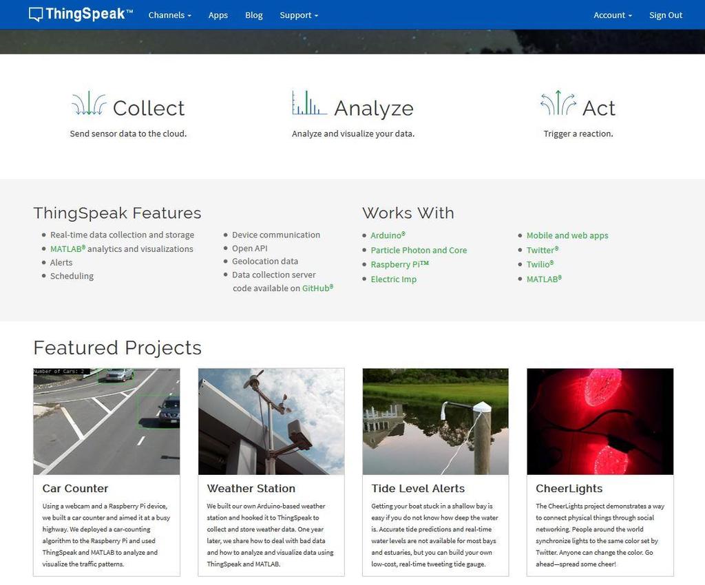Image resolution: width=705 pixels, height=585 pixels.
Task: Click the Act outgoing arrows icon
Action: coord(558,103)
